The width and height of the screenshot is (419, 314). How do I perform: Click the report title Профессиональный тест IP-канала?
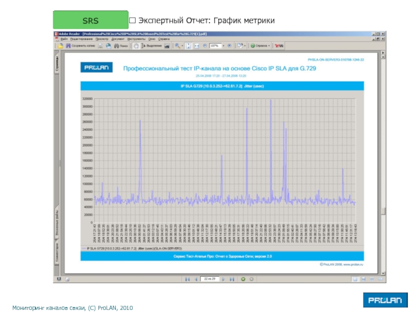click(219, 69)
